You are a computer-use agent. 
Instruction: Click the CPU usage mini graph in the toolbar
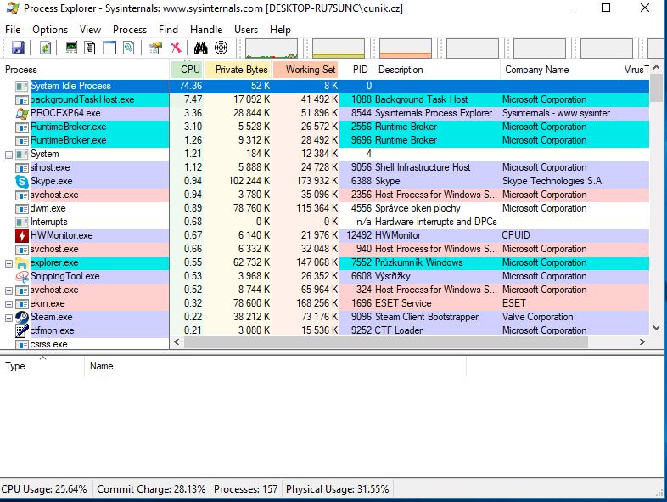pos(272,48)
